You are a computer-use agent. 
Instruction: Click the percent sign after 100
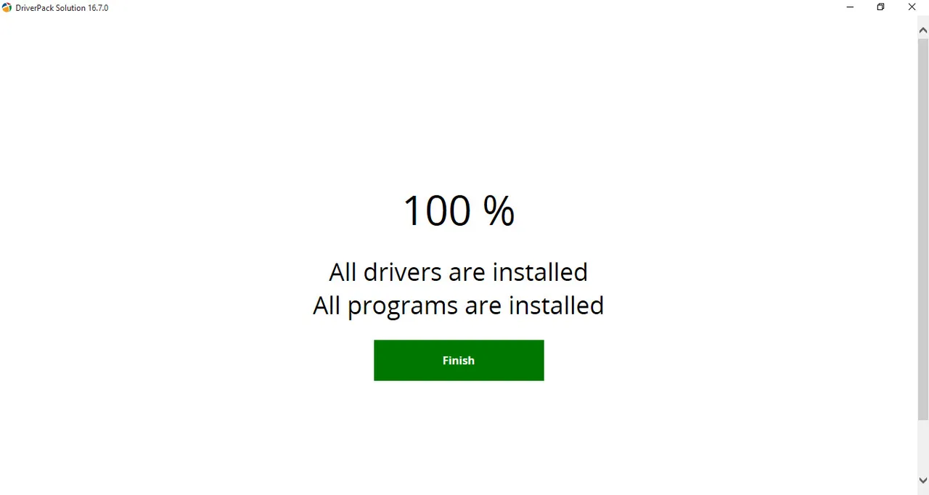pos(499,210)
